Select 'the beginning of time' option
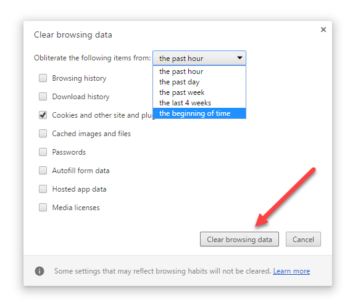350x305 pixels. tap(199, 113)
